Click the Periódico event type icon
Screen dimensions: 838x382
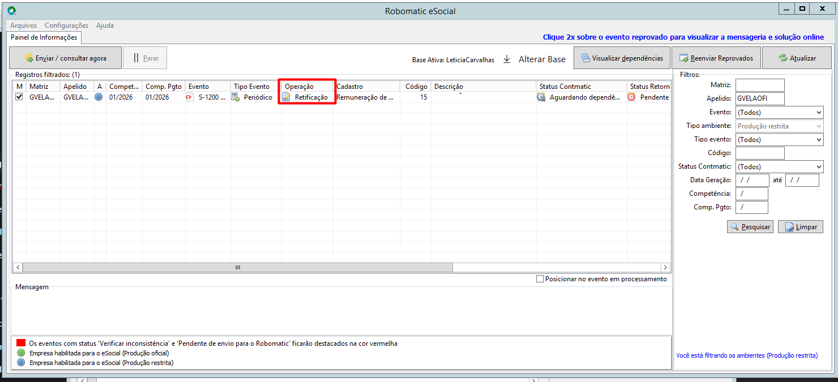tap(236, 97)
